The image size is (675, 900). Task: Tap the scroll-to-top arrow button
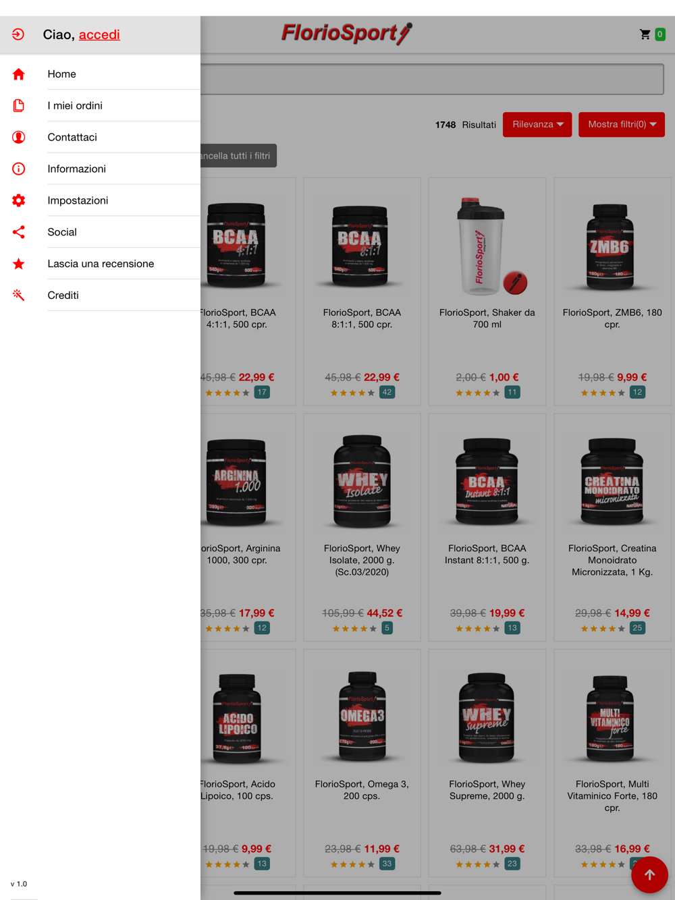point(649,875)
